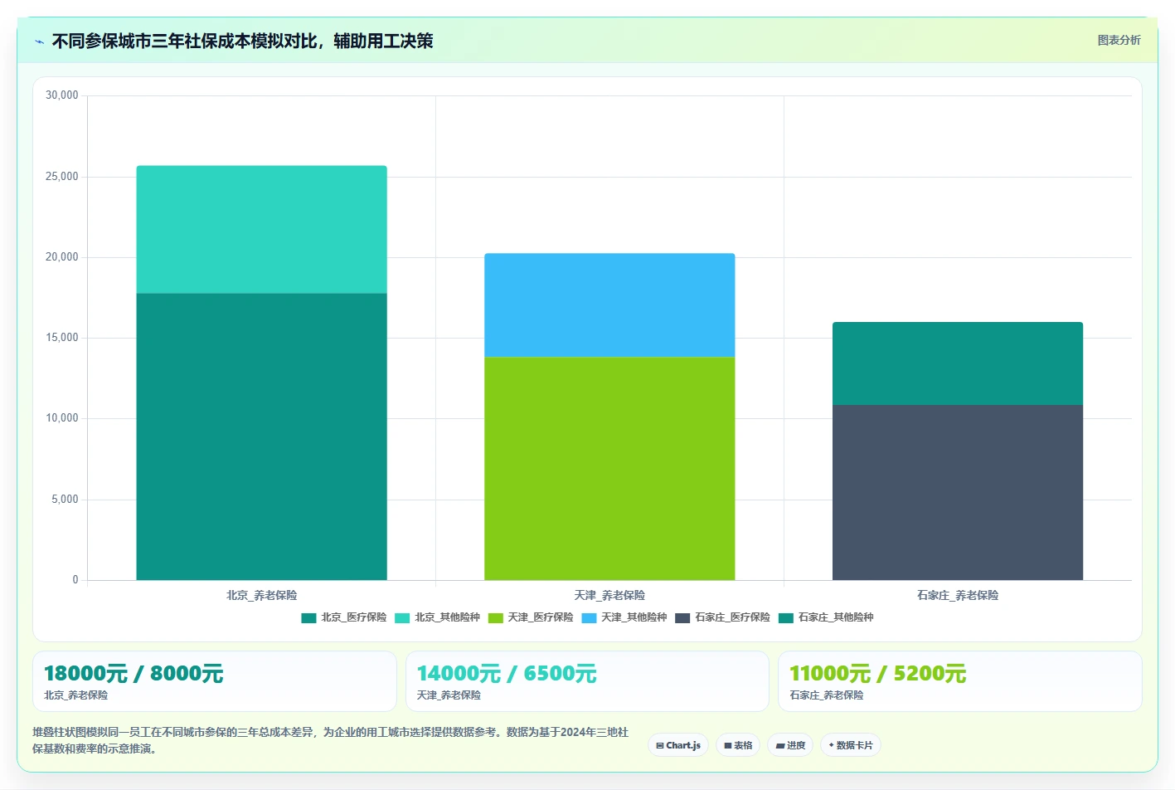Click the 北京_养老保险 x-axis label
The height and width of the screenshot is (790, 1175).
click(261, 596)
